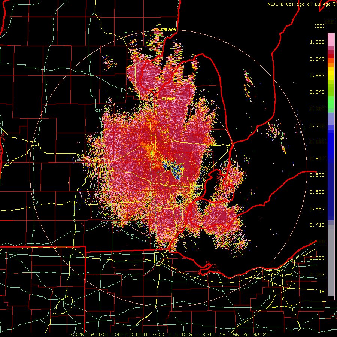This screenshot has height=337, width=337.
Task: Click the 100 NMI range ring label
Action: pos(168,30)
